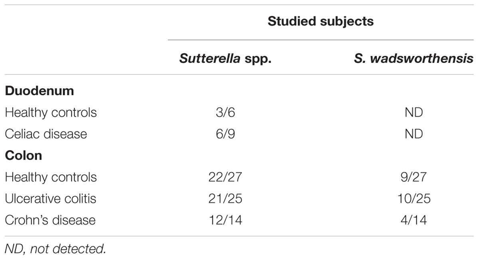Click the 3/6 value cell
The width and height of the screenshot is (479, 260).
(x=225, y=112)
